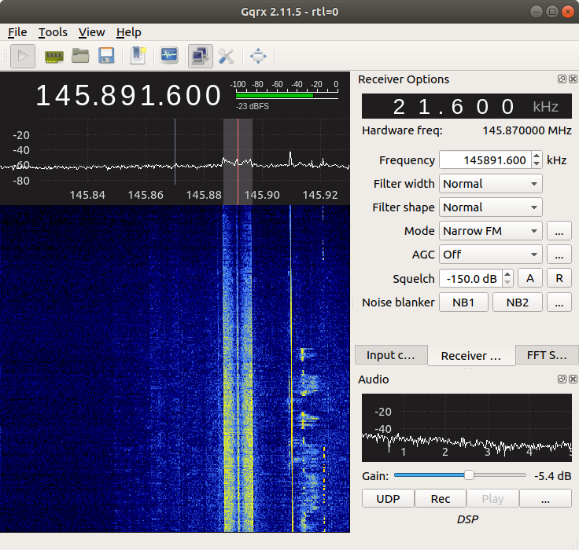Lower squelch level with the down arrow
The image size is (579, 550).
(507, 283)
